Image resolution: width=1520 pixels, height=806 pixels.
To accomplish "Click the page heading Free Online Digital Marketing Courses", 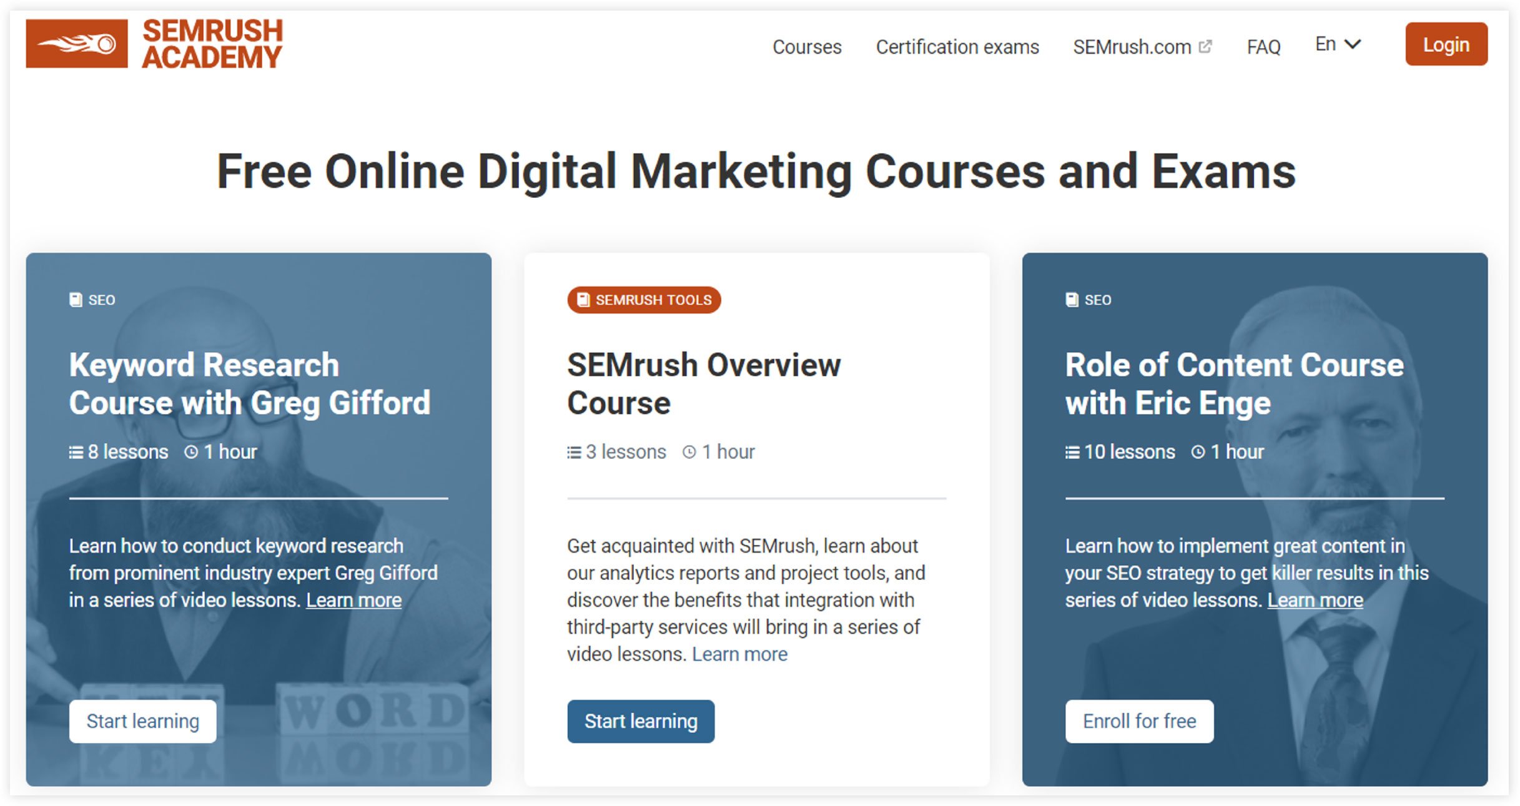I will point(756,172).
